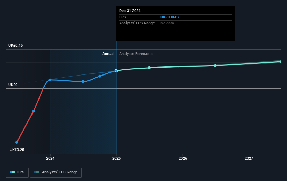Toggle the Analysts' EPS Range legend
Screen dimensions: 287x181
pyautogui.click(x=56, y=172)
